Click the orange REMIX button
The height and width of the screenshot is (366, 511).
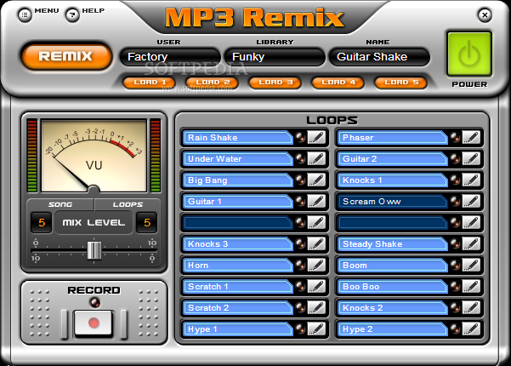(x=66, y=56)
